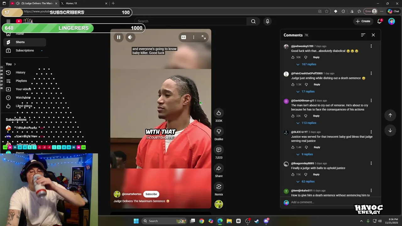The image size is (402, 226).
Task: Subscribe to @courtshortss
Action: [x=151, y=194]
